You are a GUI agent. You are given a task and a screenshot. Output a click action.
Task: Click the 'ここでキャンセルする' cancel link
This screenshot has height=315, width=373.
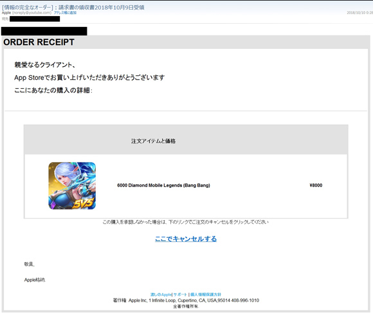[x=186, y=239]
